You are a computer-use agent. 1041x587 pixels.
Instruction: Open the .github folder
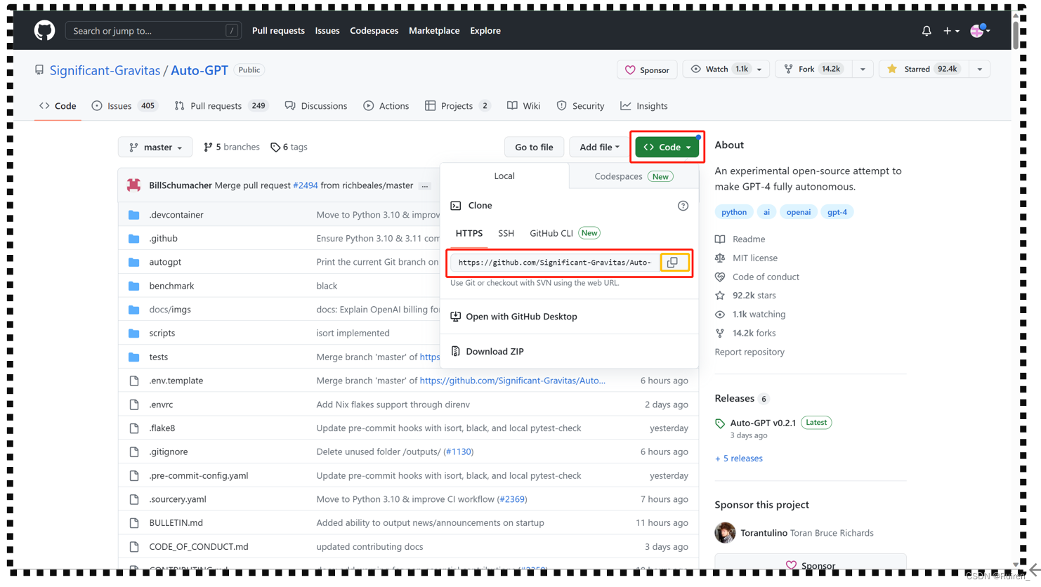pos(163,239)
